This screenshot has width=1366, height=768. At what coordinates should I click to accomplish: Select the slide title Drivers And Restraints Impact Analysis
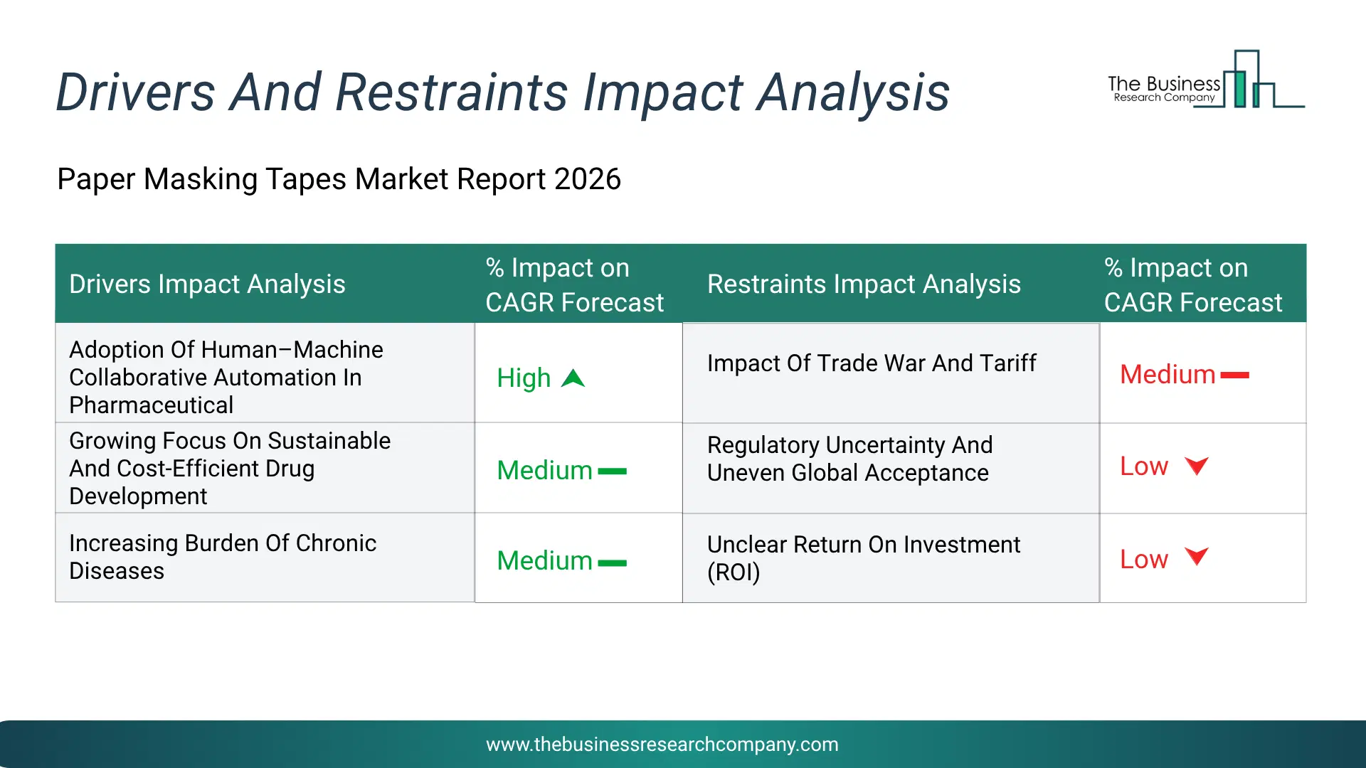(x=502, y=92)
